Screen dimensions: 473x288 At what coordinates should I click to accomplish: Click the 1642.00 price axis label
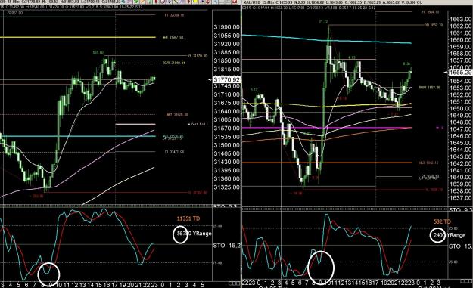coord(461,163)
